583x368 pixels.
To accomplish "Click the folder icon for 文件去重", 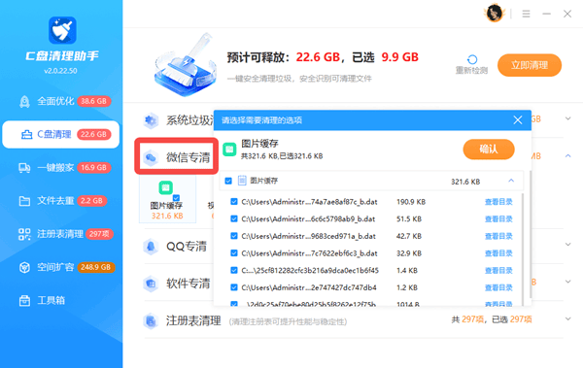I will [24, 201].
